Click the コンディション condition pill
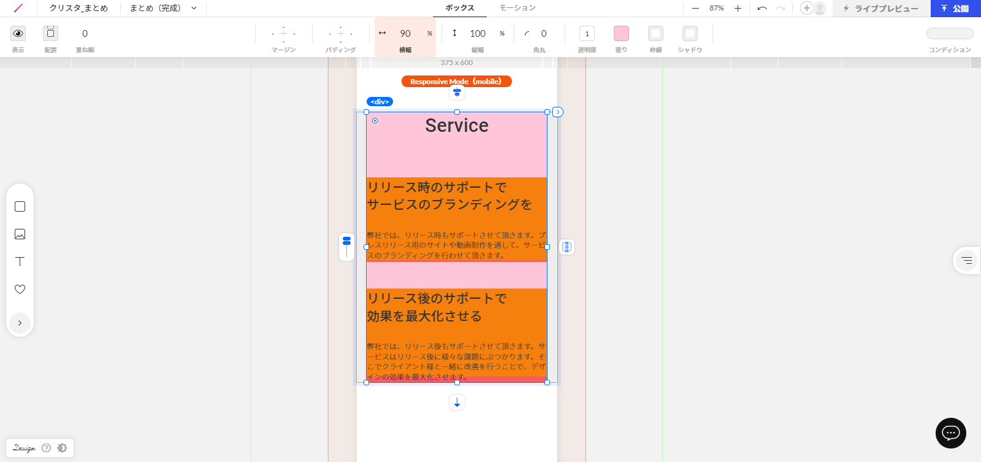This screenshot has width=981, height=462. (x=950, y=33)
